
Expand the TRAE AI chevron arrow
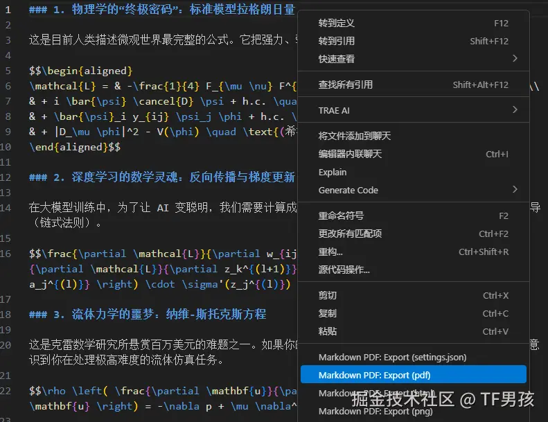click(515, 109)
